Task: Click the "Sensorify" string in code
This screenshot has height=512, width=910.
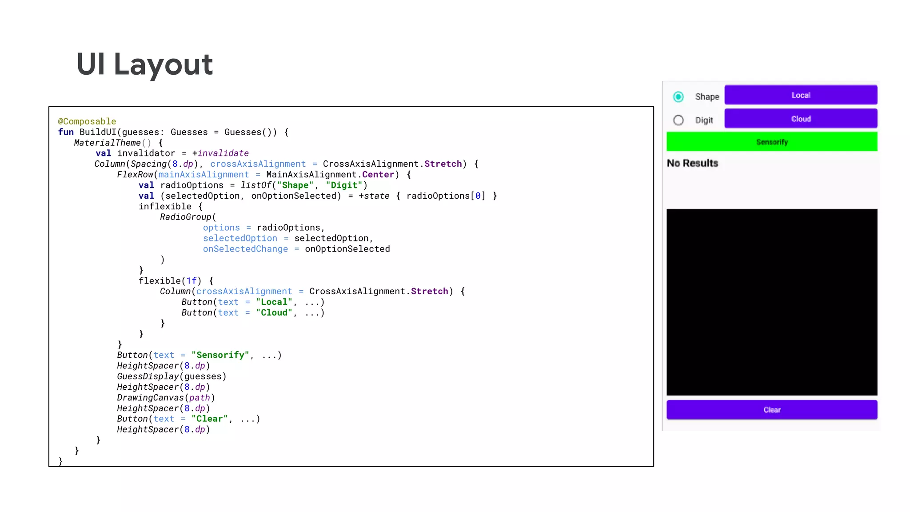Action: click(x=220, y=355)
